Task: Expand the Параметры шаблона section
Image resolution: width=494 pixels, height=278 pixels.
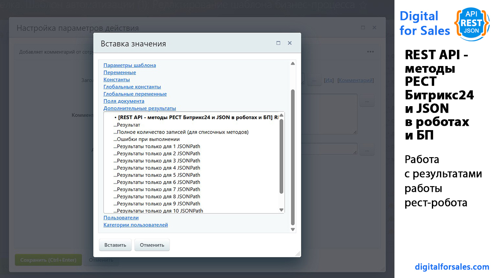Action: coord(130,65)
